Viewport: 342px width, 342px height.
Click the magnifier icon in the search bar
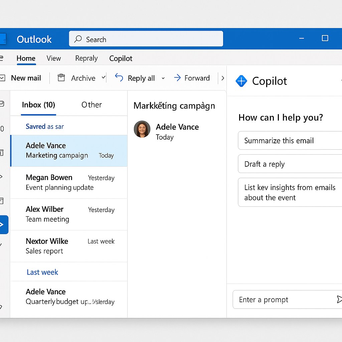click(x=78, y=39)
